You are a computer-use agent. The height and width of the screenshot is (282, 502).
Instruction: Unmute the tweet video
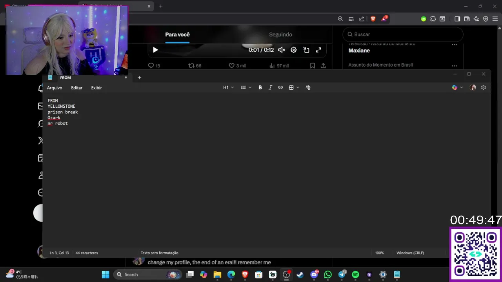[281, 50]
